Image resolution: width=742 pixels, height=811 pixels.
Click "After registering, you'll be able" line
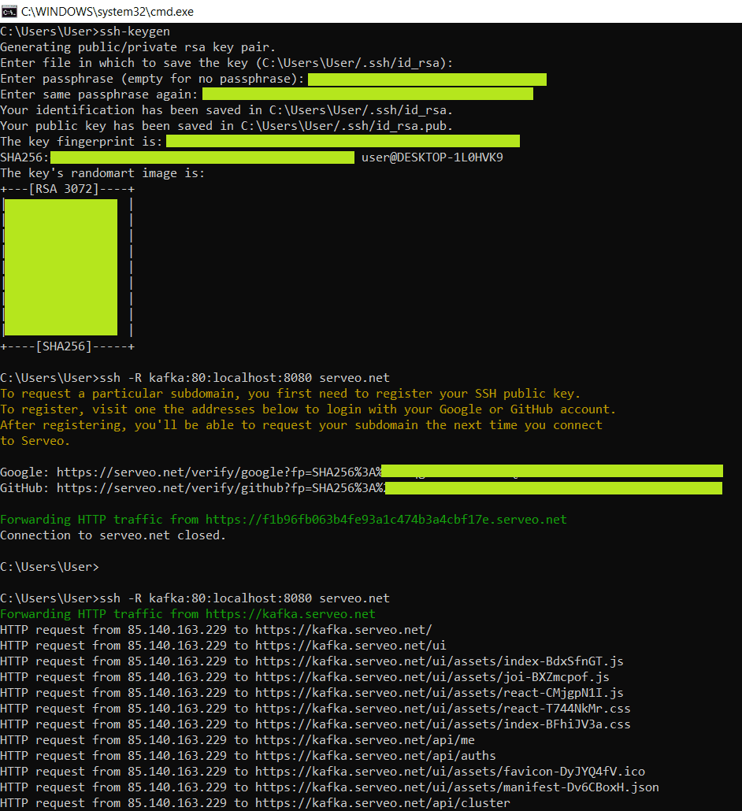tap(301, 425)
